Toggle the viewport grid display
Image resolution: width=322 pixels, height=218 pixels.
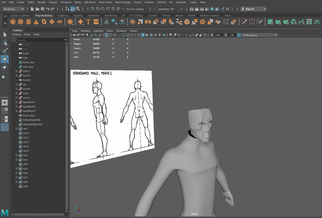click(107, 35)
